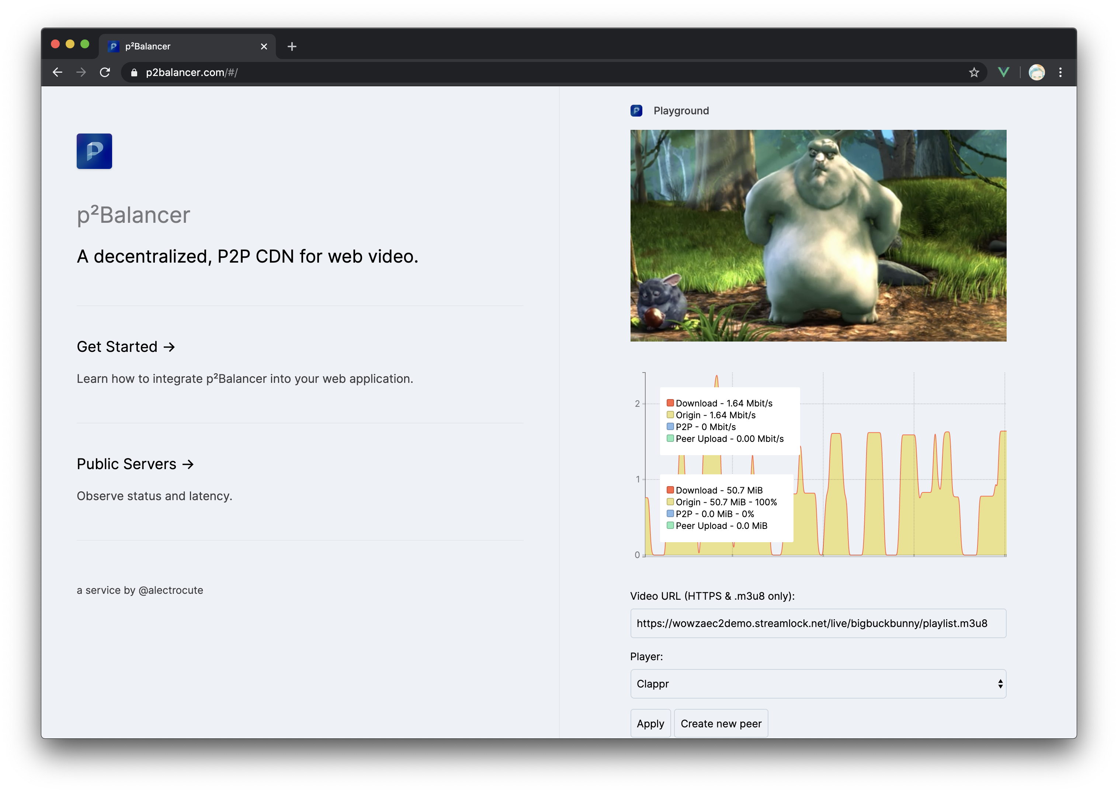Click the Create new peer button

click(x=721, y=723)
